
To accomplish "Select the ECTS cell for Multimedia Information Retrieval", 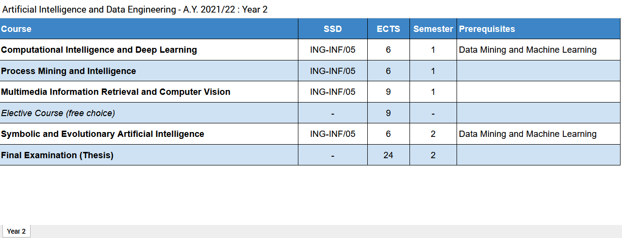I will 388,92.
